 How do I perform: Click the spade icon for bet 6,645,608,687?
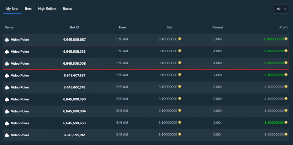coord(7,40)
